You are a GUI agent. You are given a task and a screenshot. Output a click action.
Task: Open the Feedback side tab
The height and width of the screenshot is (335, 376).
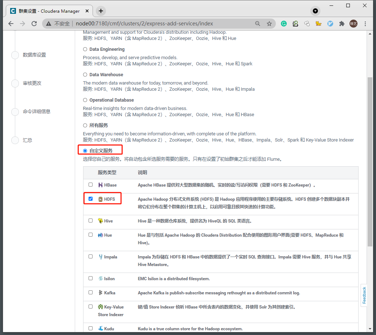[364, 295]
